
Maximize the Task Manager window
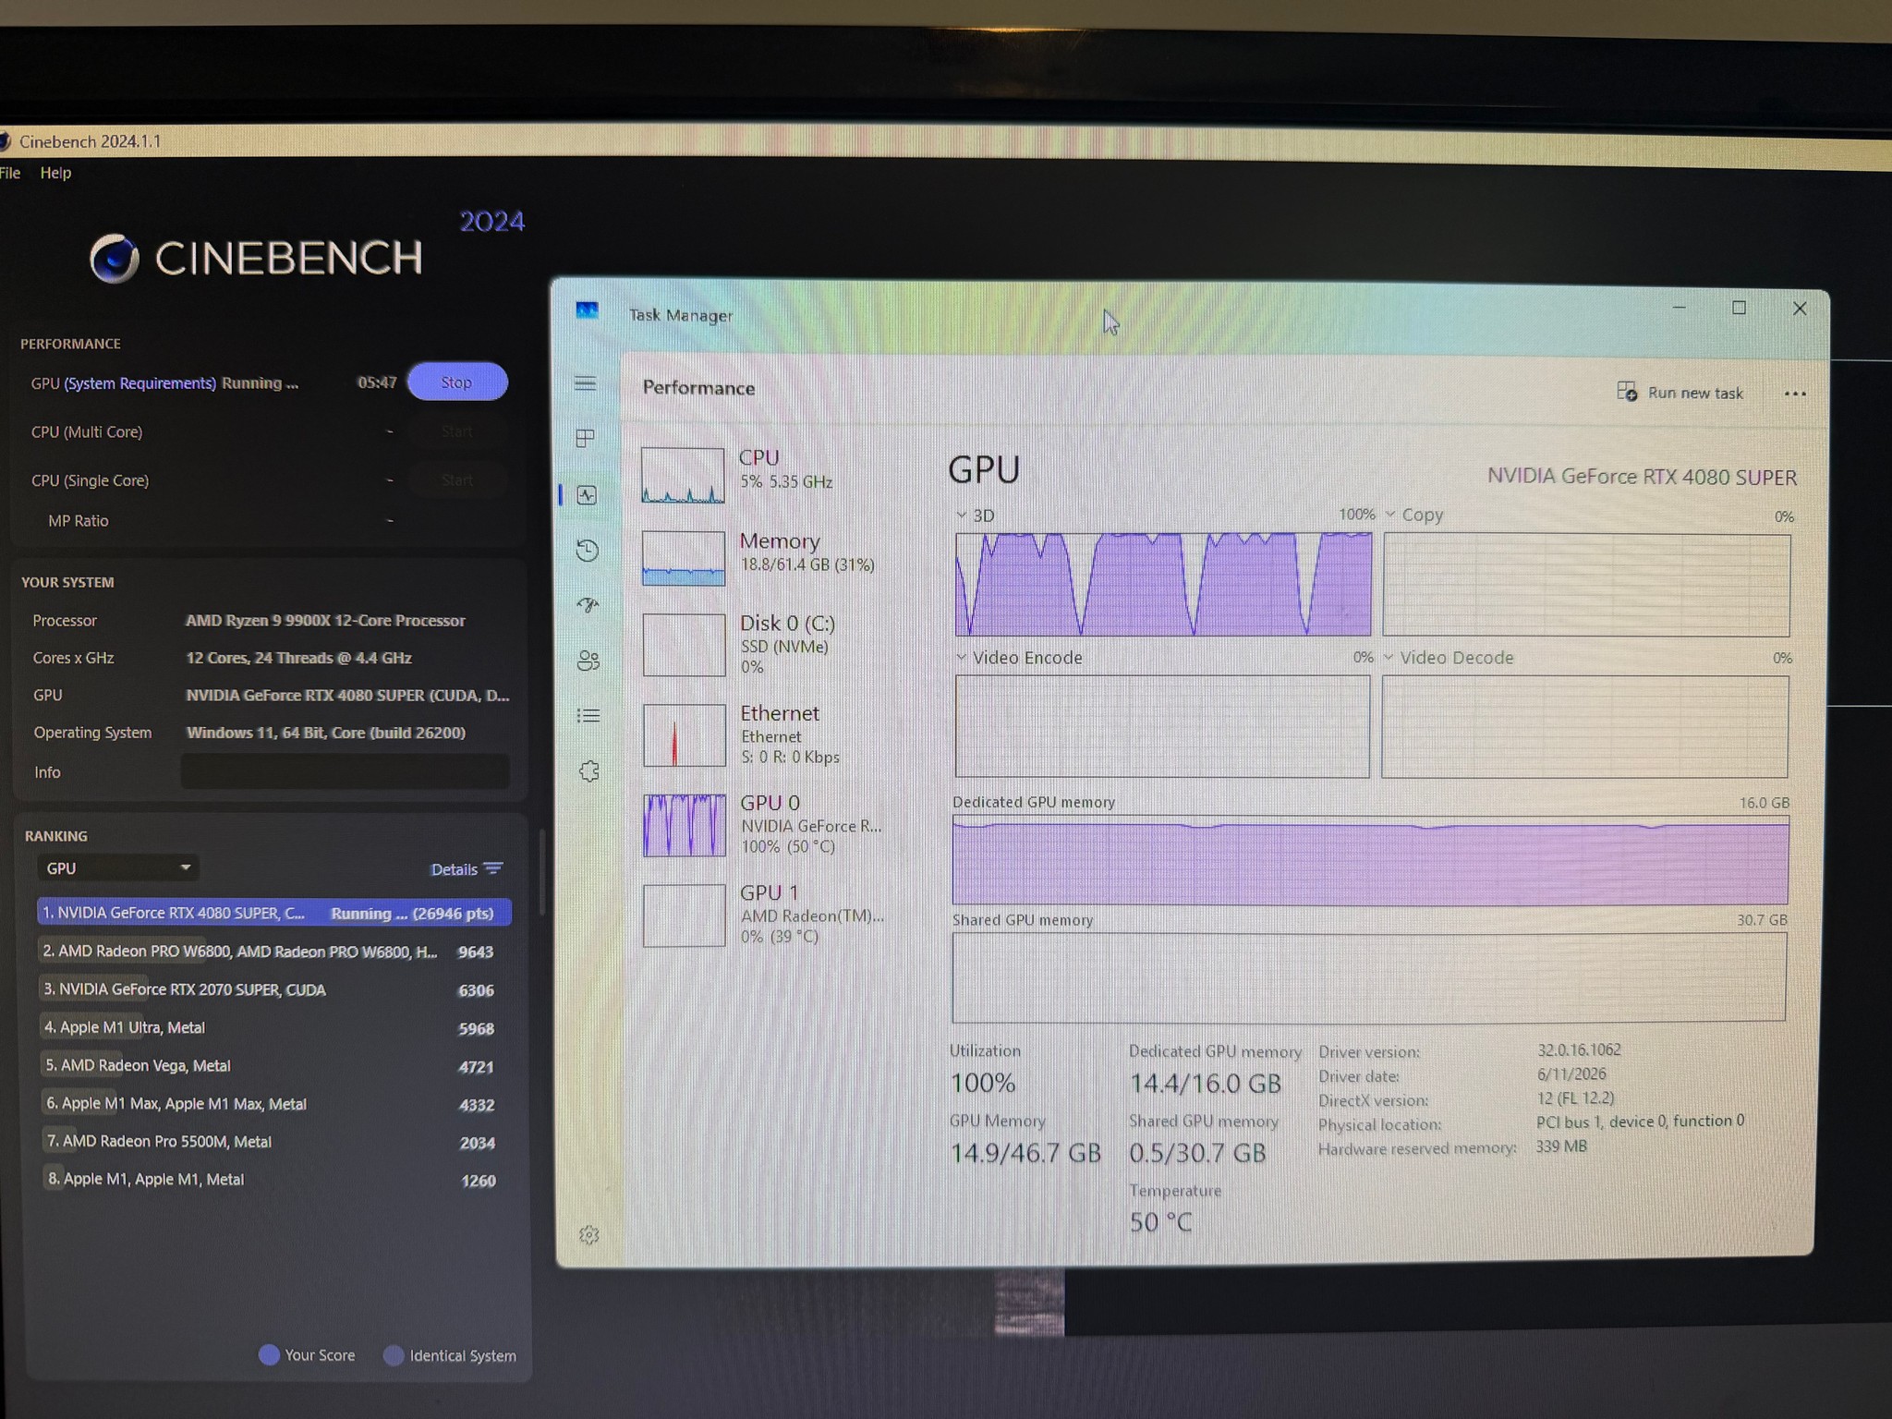[x=1739, y=308]
